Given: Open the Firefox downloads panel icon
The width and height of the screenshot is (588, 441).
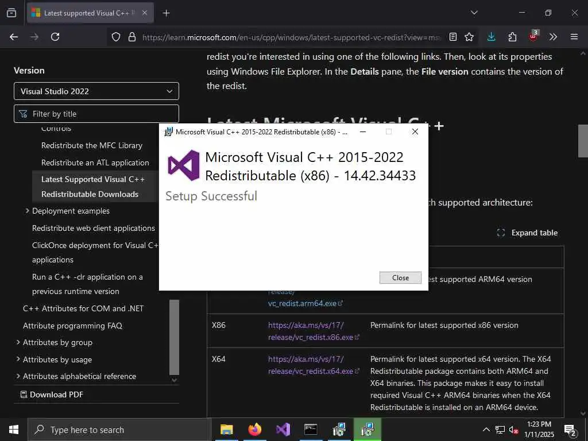Looking at the screenshot, I should (492, 37).
